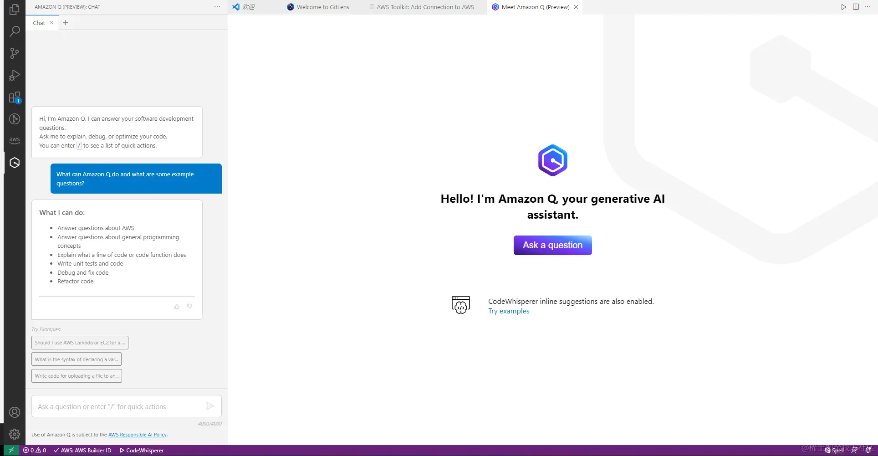Open the Source Control view
The image size is (878, 456).
(x=15, y=53)
